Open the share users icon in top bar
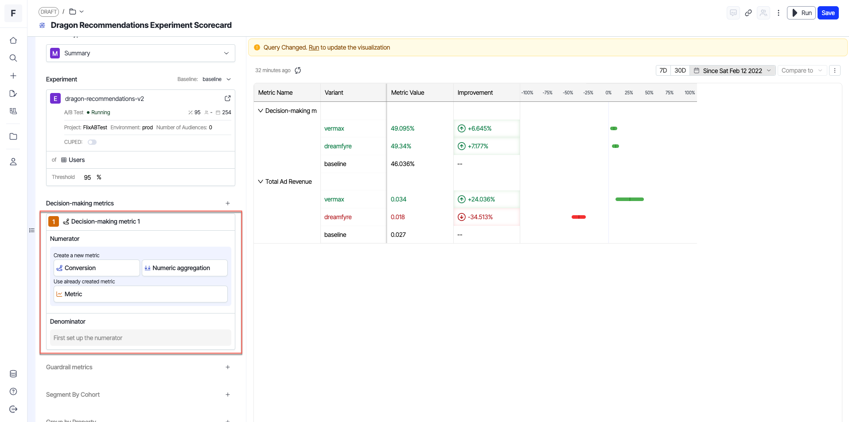Image resolution: width=849 pixels, height=422 pixels. (x=763, y=13)
